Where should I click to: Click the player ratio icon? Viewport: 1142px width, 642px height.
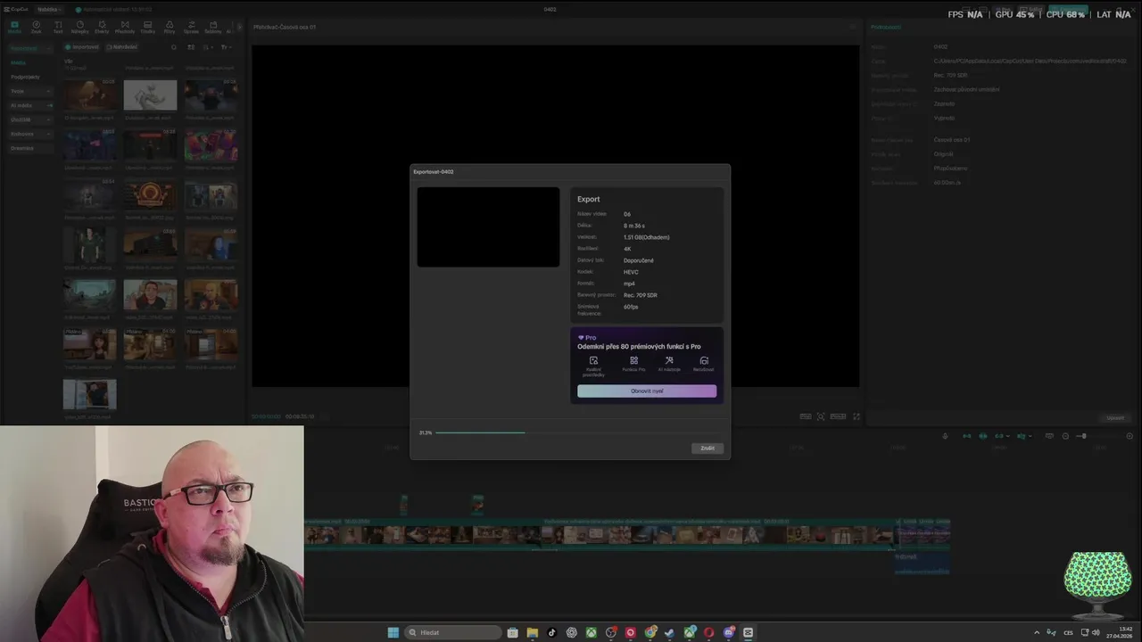838,416
